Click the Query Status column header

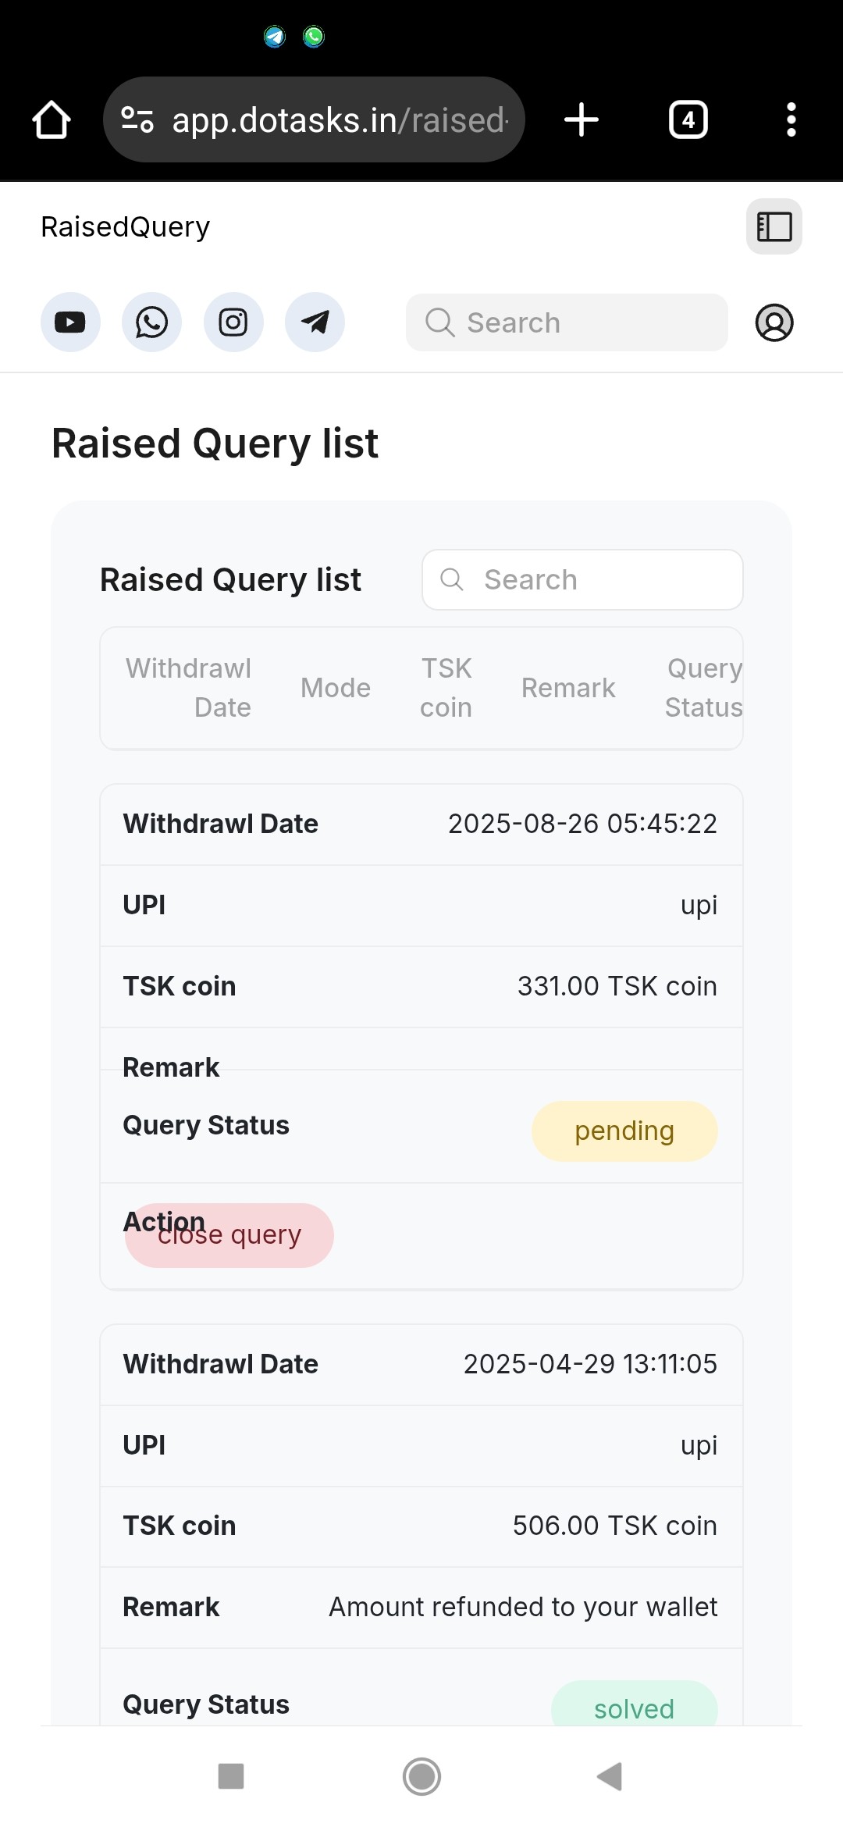click(703, 688)
